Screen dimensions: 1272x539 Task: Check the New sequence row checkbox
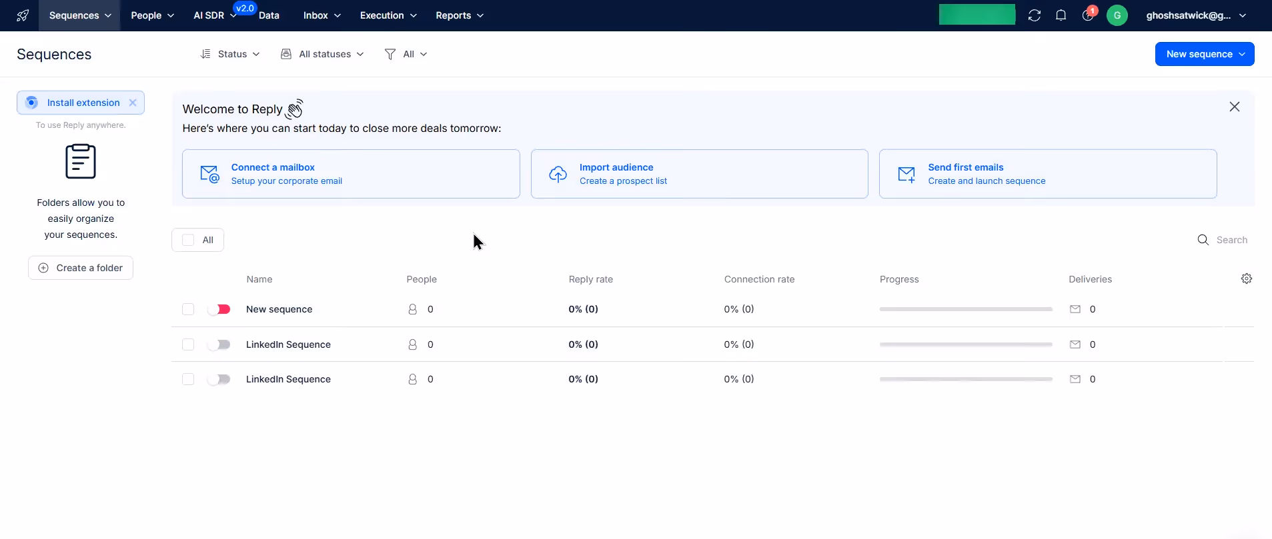coord(188,309)
